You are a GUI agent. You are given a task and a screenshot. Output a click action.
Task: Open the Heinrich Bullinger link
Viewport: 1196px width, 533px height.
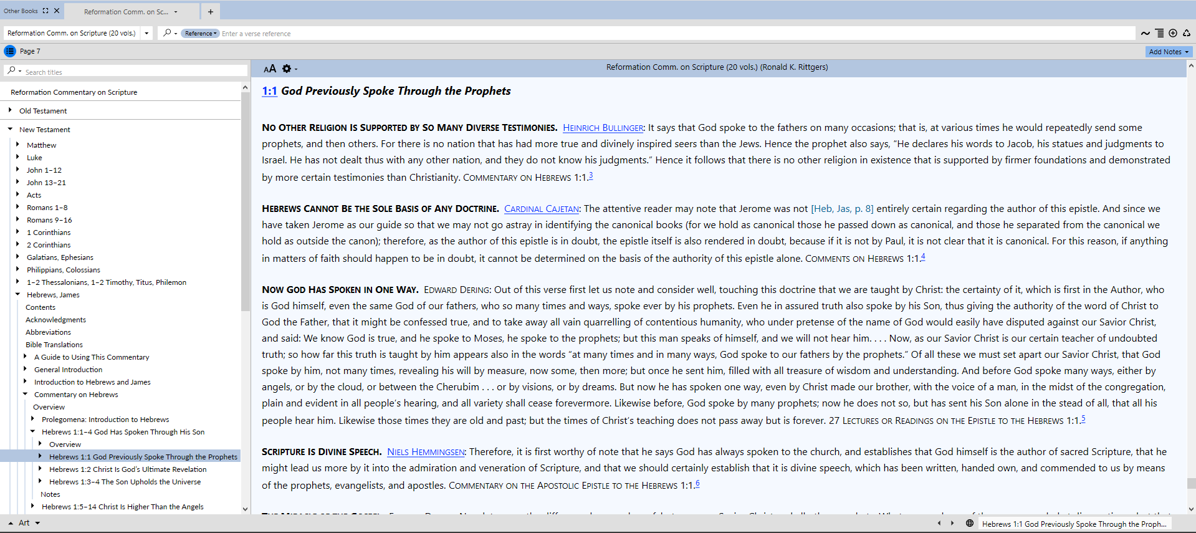coord(603,128)
